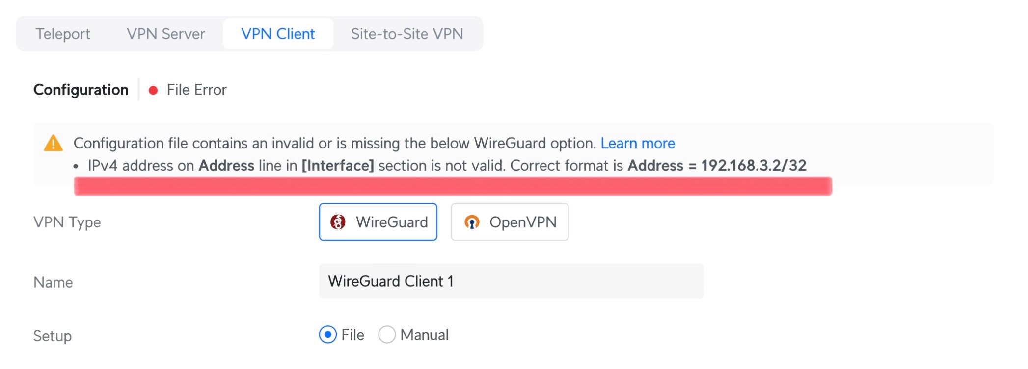Click the WireGuard logo icon
The height and width of the screenshot is (369, 1028).
pyautogui.click(x=338, y=222)
